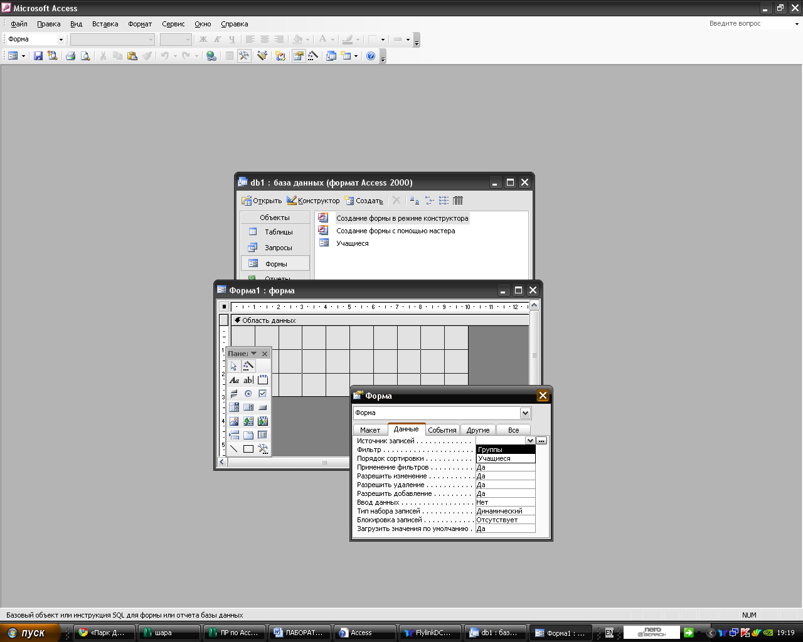
Task: Toggle Control Wizards in the toolbox
Action: point(248,366)
